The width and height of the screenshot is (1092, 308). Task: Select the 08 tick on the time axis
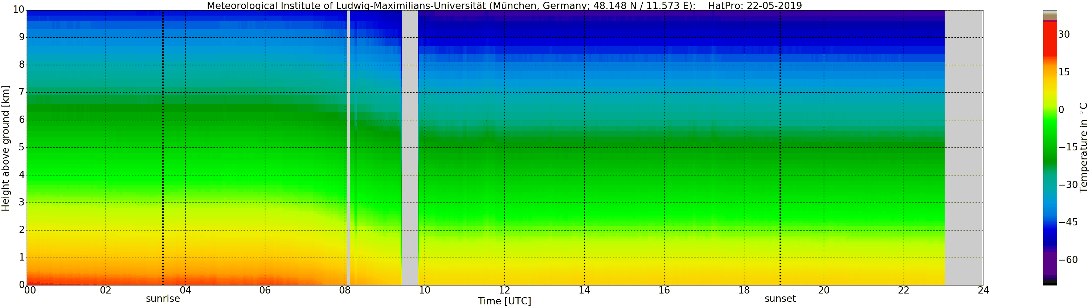345,290
